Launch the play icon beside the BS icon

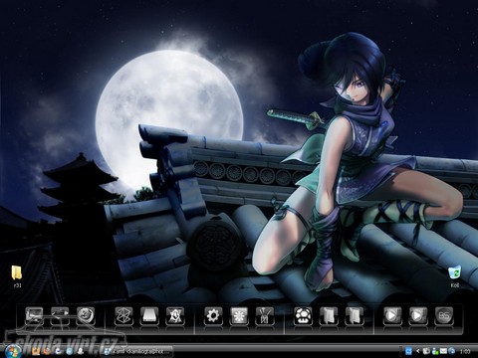418,315
